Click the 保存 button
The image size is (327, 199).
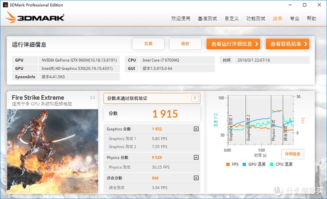coord(185,44)
